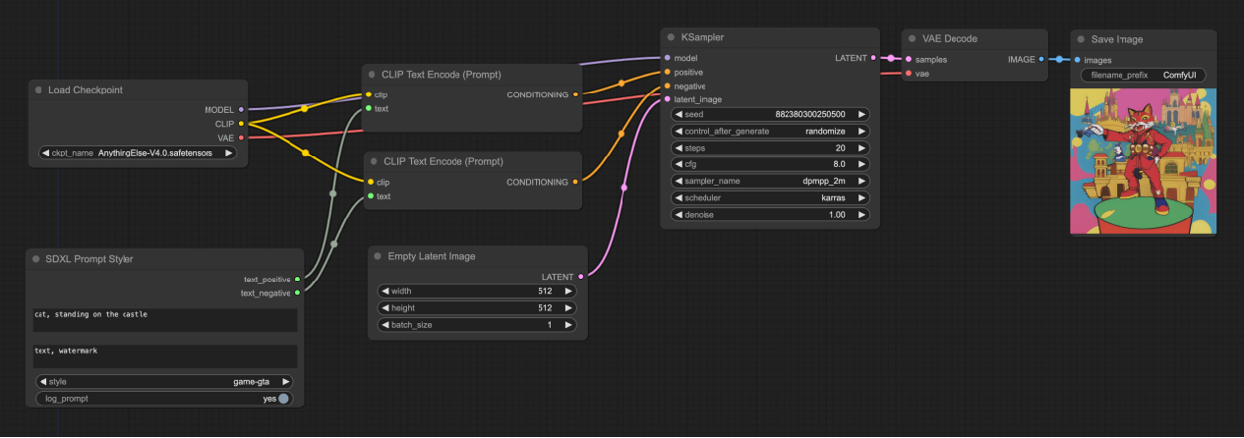Open the style dropdown showing game-gta
This screenshot has width=1244, height=438.
(164, 382)
